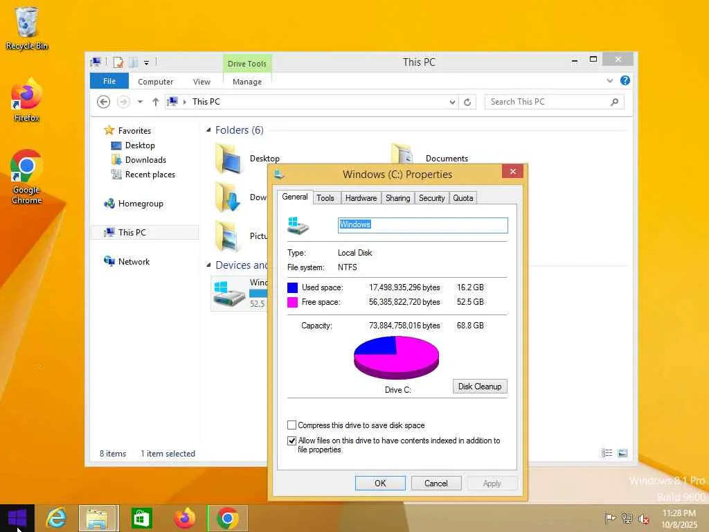Image resolution: width=709 pixels, height=532 pixels.
Task: Open the address bar history dropdown
Action: 452,103
